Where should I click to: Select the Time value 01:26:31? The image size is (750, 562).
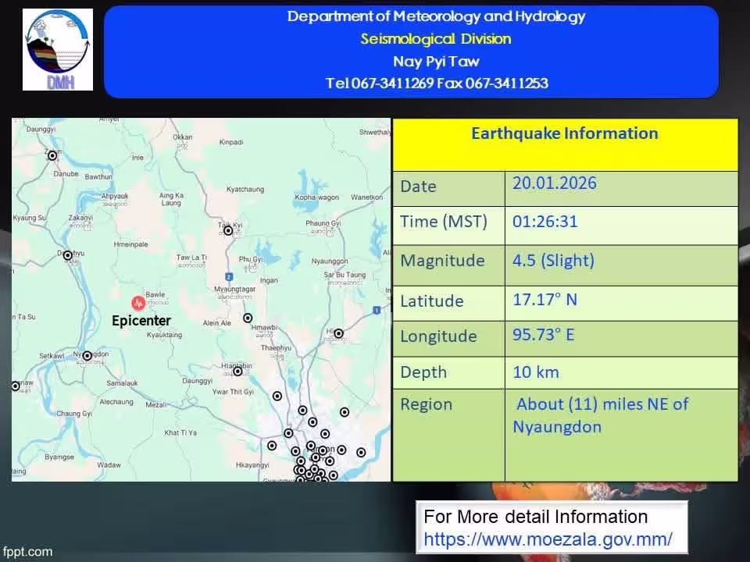[545, 222]
